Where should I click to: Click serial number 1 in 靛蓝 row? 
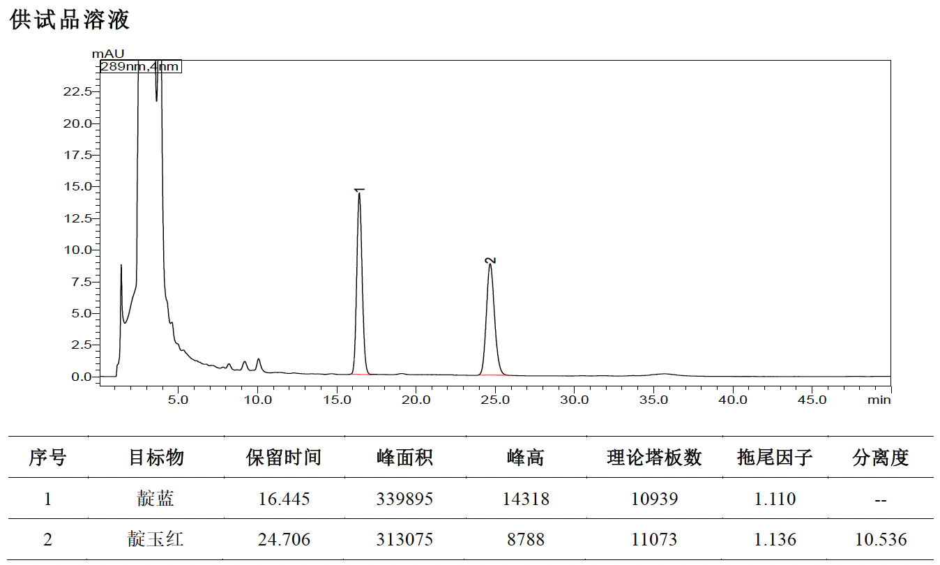(x=47, y=499)
